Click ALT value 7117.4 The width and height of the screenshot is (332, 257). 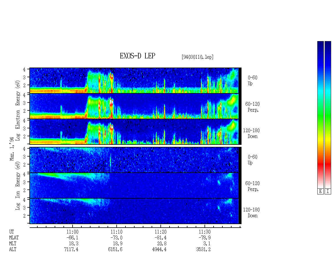tap(71, 249)
